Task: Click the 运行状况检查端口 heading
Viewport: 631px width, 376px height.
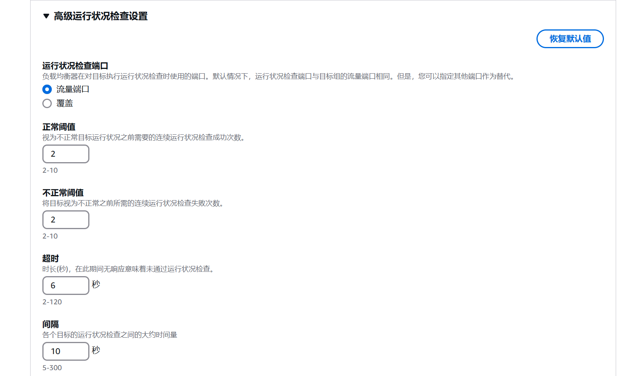Action: pos(75,66)
